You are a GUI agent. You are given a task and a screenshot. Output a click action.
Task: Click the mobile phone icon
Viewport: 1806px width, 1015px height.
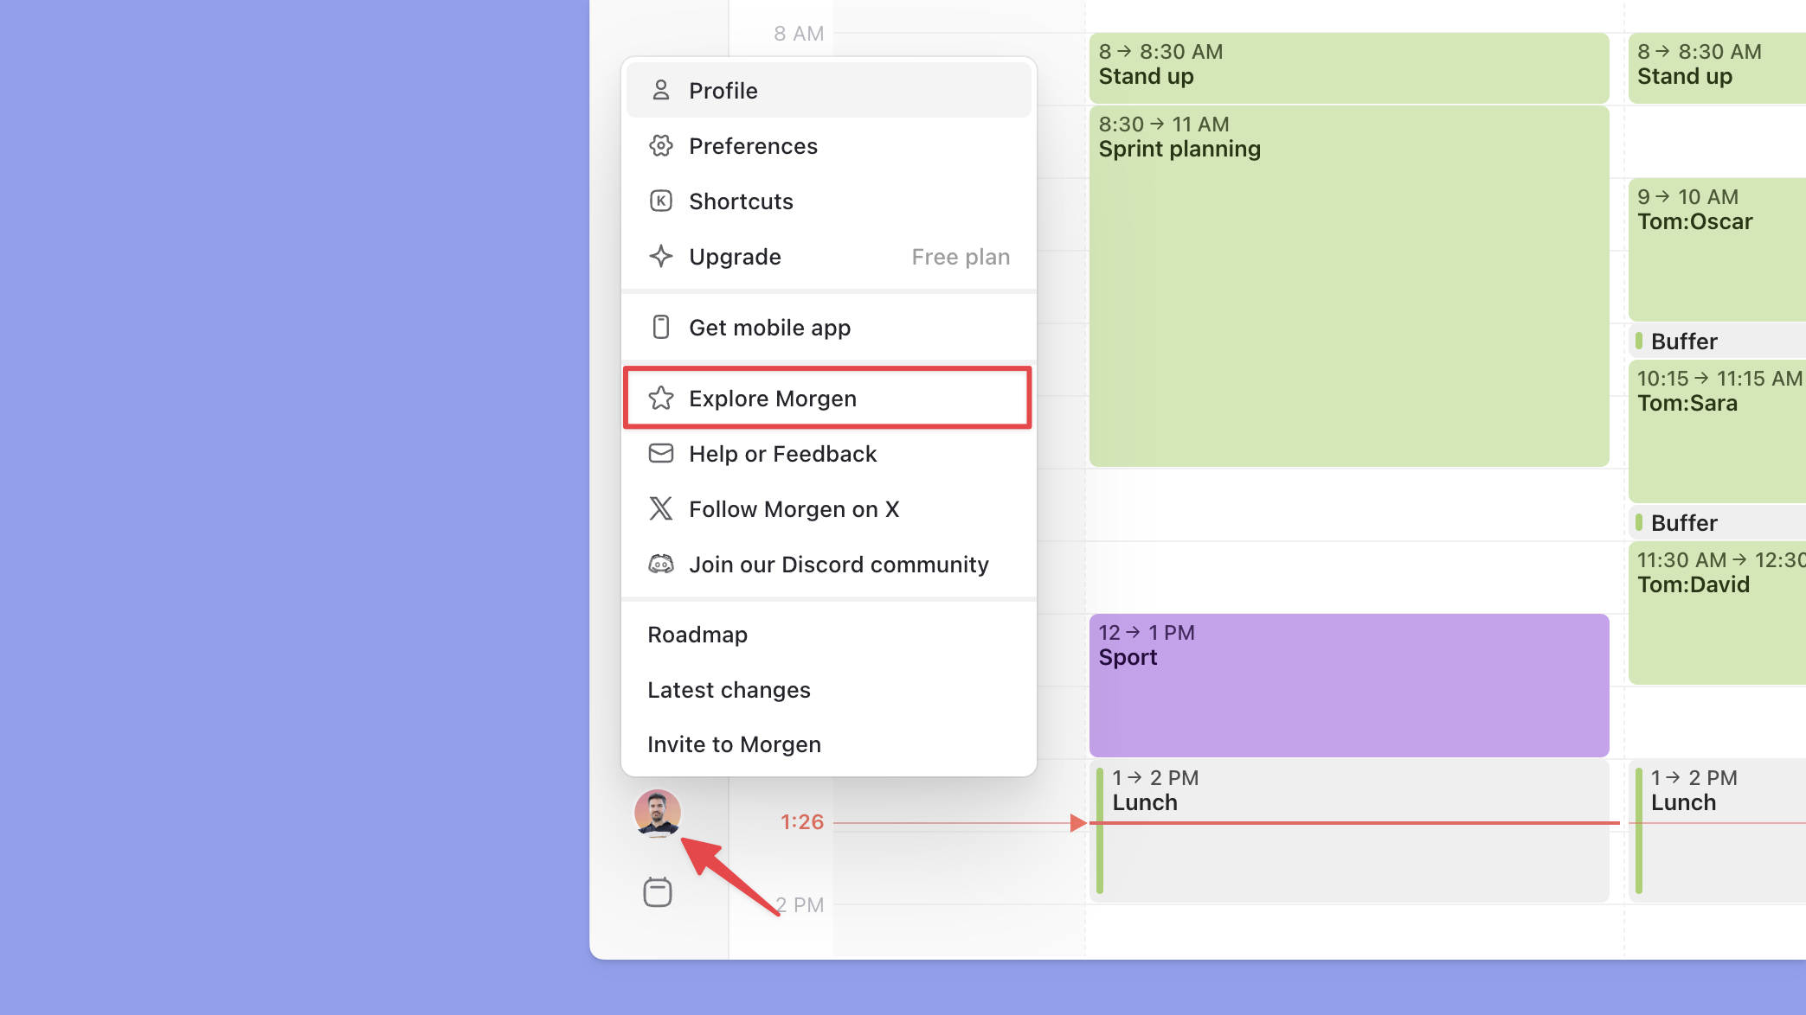661,327
